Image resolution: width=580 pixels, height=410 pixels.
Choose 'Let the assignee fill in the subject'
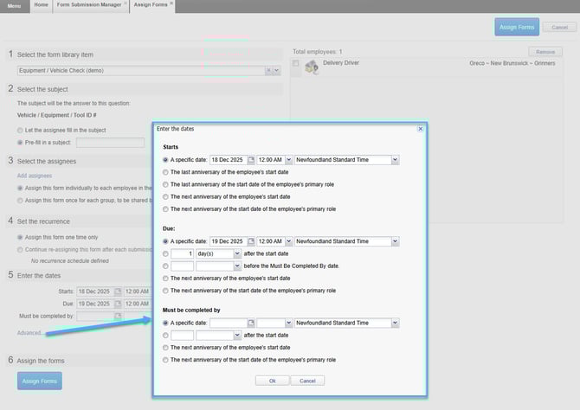[20, 130]
